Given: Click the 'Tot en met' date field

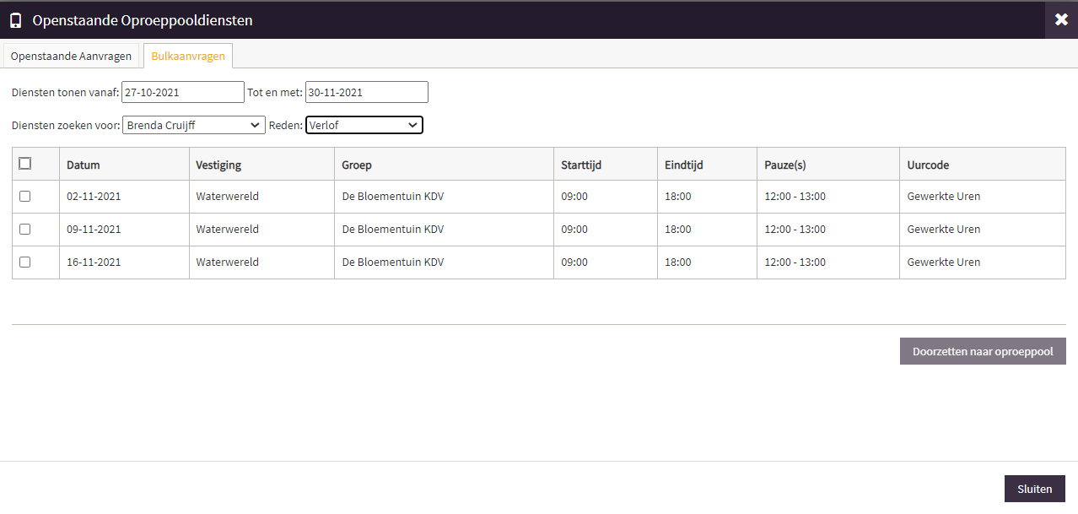Looking at the screenshot, I should click(367, 92).
